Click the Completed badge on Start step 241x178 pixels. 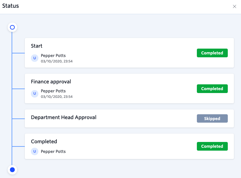(x=212, y=53)
